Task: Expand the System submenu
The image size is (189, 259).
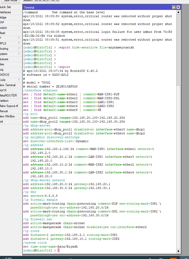Action: pos(19,54)
